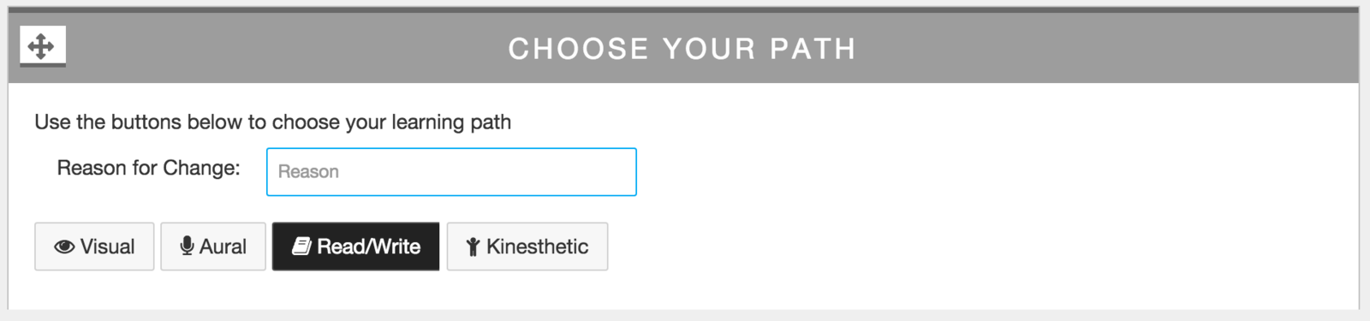This screenshot has width=1370, height=321.
Task: Switch to the Kinesthetic learning path
Action: point(527,247)
